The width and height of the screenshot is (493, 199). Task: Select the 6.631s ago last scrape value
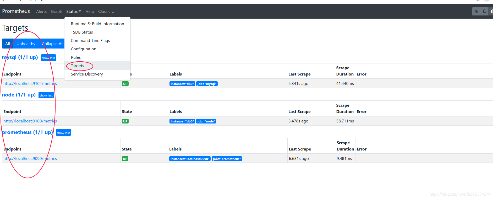coord(299,158)
